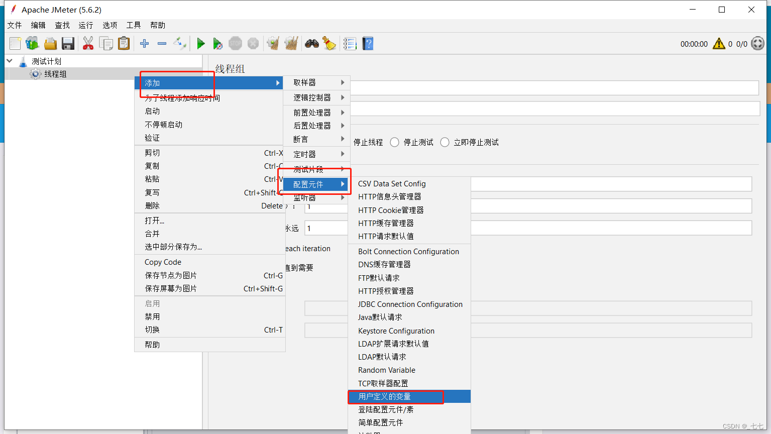771x434 pixels.
Task: Open the 选项 menu
Action: click(x=110, y=25)
